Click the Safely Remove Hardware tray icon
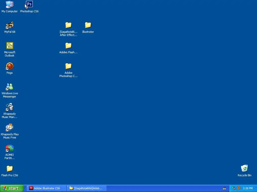This screenshot has height=192, width=257. [234, 188]
